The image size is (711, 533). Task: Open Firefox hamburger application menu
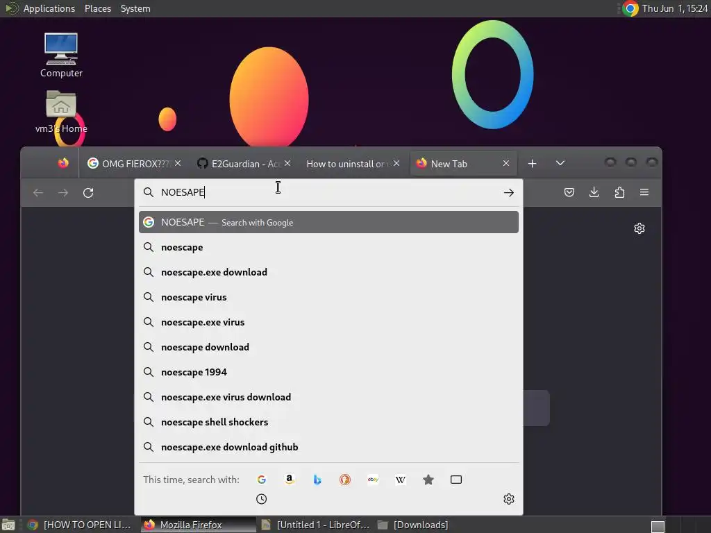click(x=644, y=192)
